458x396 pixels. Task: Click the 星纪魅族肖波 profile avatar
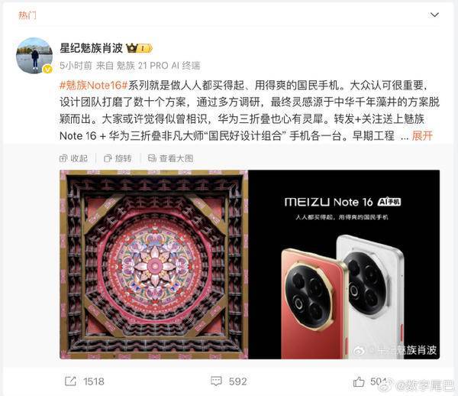pyautogui.click(x=34, y=55)
